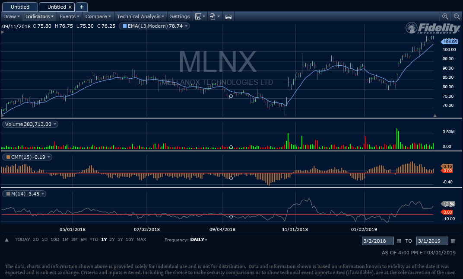The width and height of the screenshot is (463, 279).
Task: Collapse the time range bar triangle
Action: click(6, 240)
